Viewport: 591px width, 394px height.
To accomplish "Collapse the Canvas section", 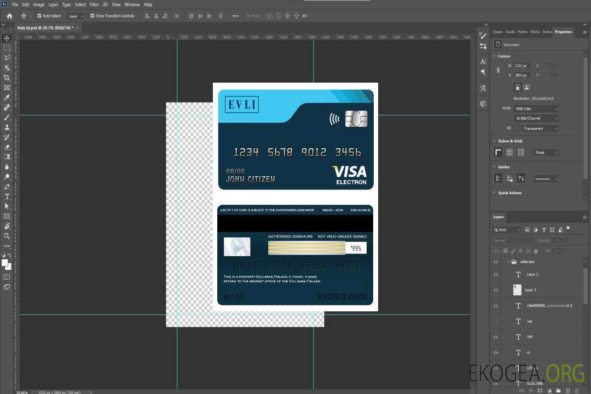I will point(494,56).
